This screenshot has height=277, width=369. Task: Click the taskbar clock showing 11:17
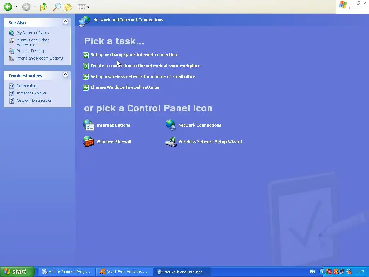click(x=359, y=272)
